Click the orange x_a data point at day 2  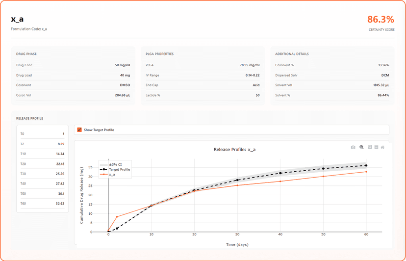[117, 217]
